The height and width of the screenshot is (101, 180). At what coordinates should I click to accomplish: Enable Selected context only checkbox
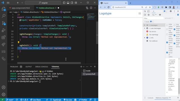click(x=167, y=34)
